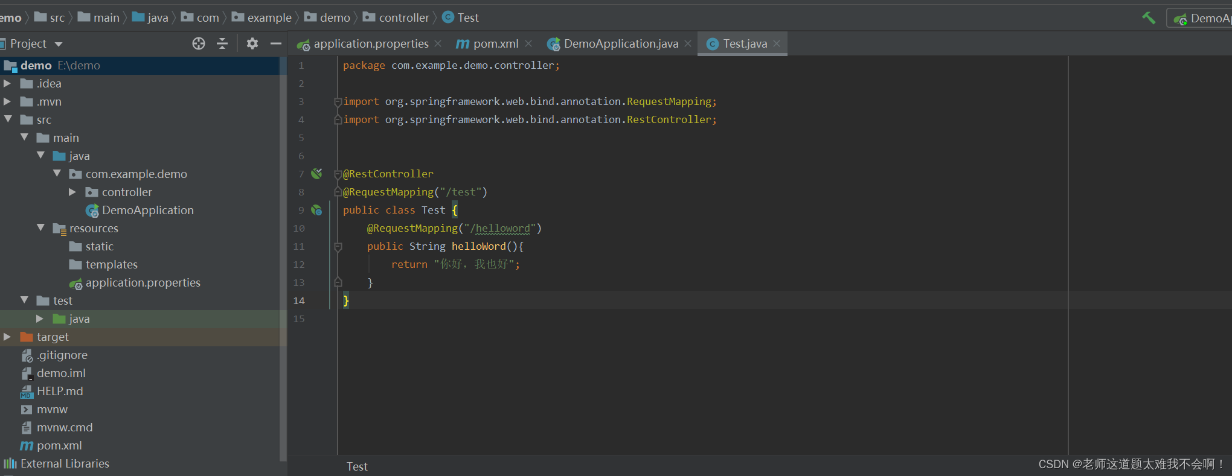This screenshot has width=1232, height=476.
Task: Close the pom.xml tab
Action: pos(528,43)
